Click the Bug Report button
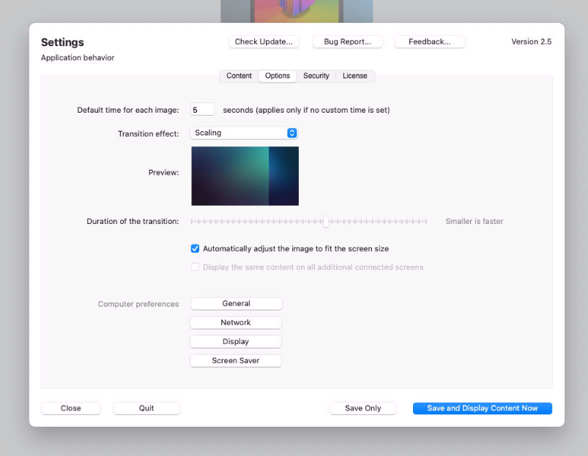588x456 pixels. pyautogui.click(x=347, y=42)
